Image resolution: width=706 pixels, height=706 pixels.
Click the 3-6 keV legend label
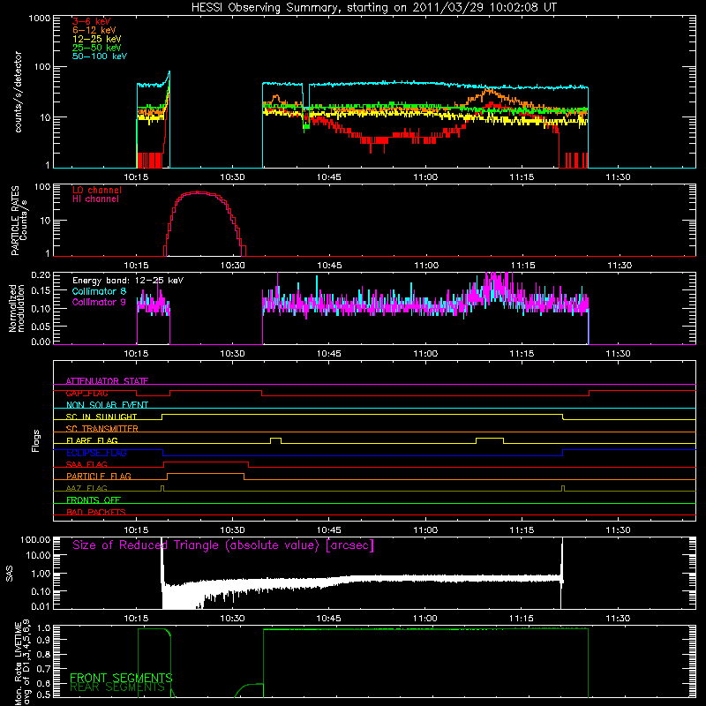pos(92,21)
